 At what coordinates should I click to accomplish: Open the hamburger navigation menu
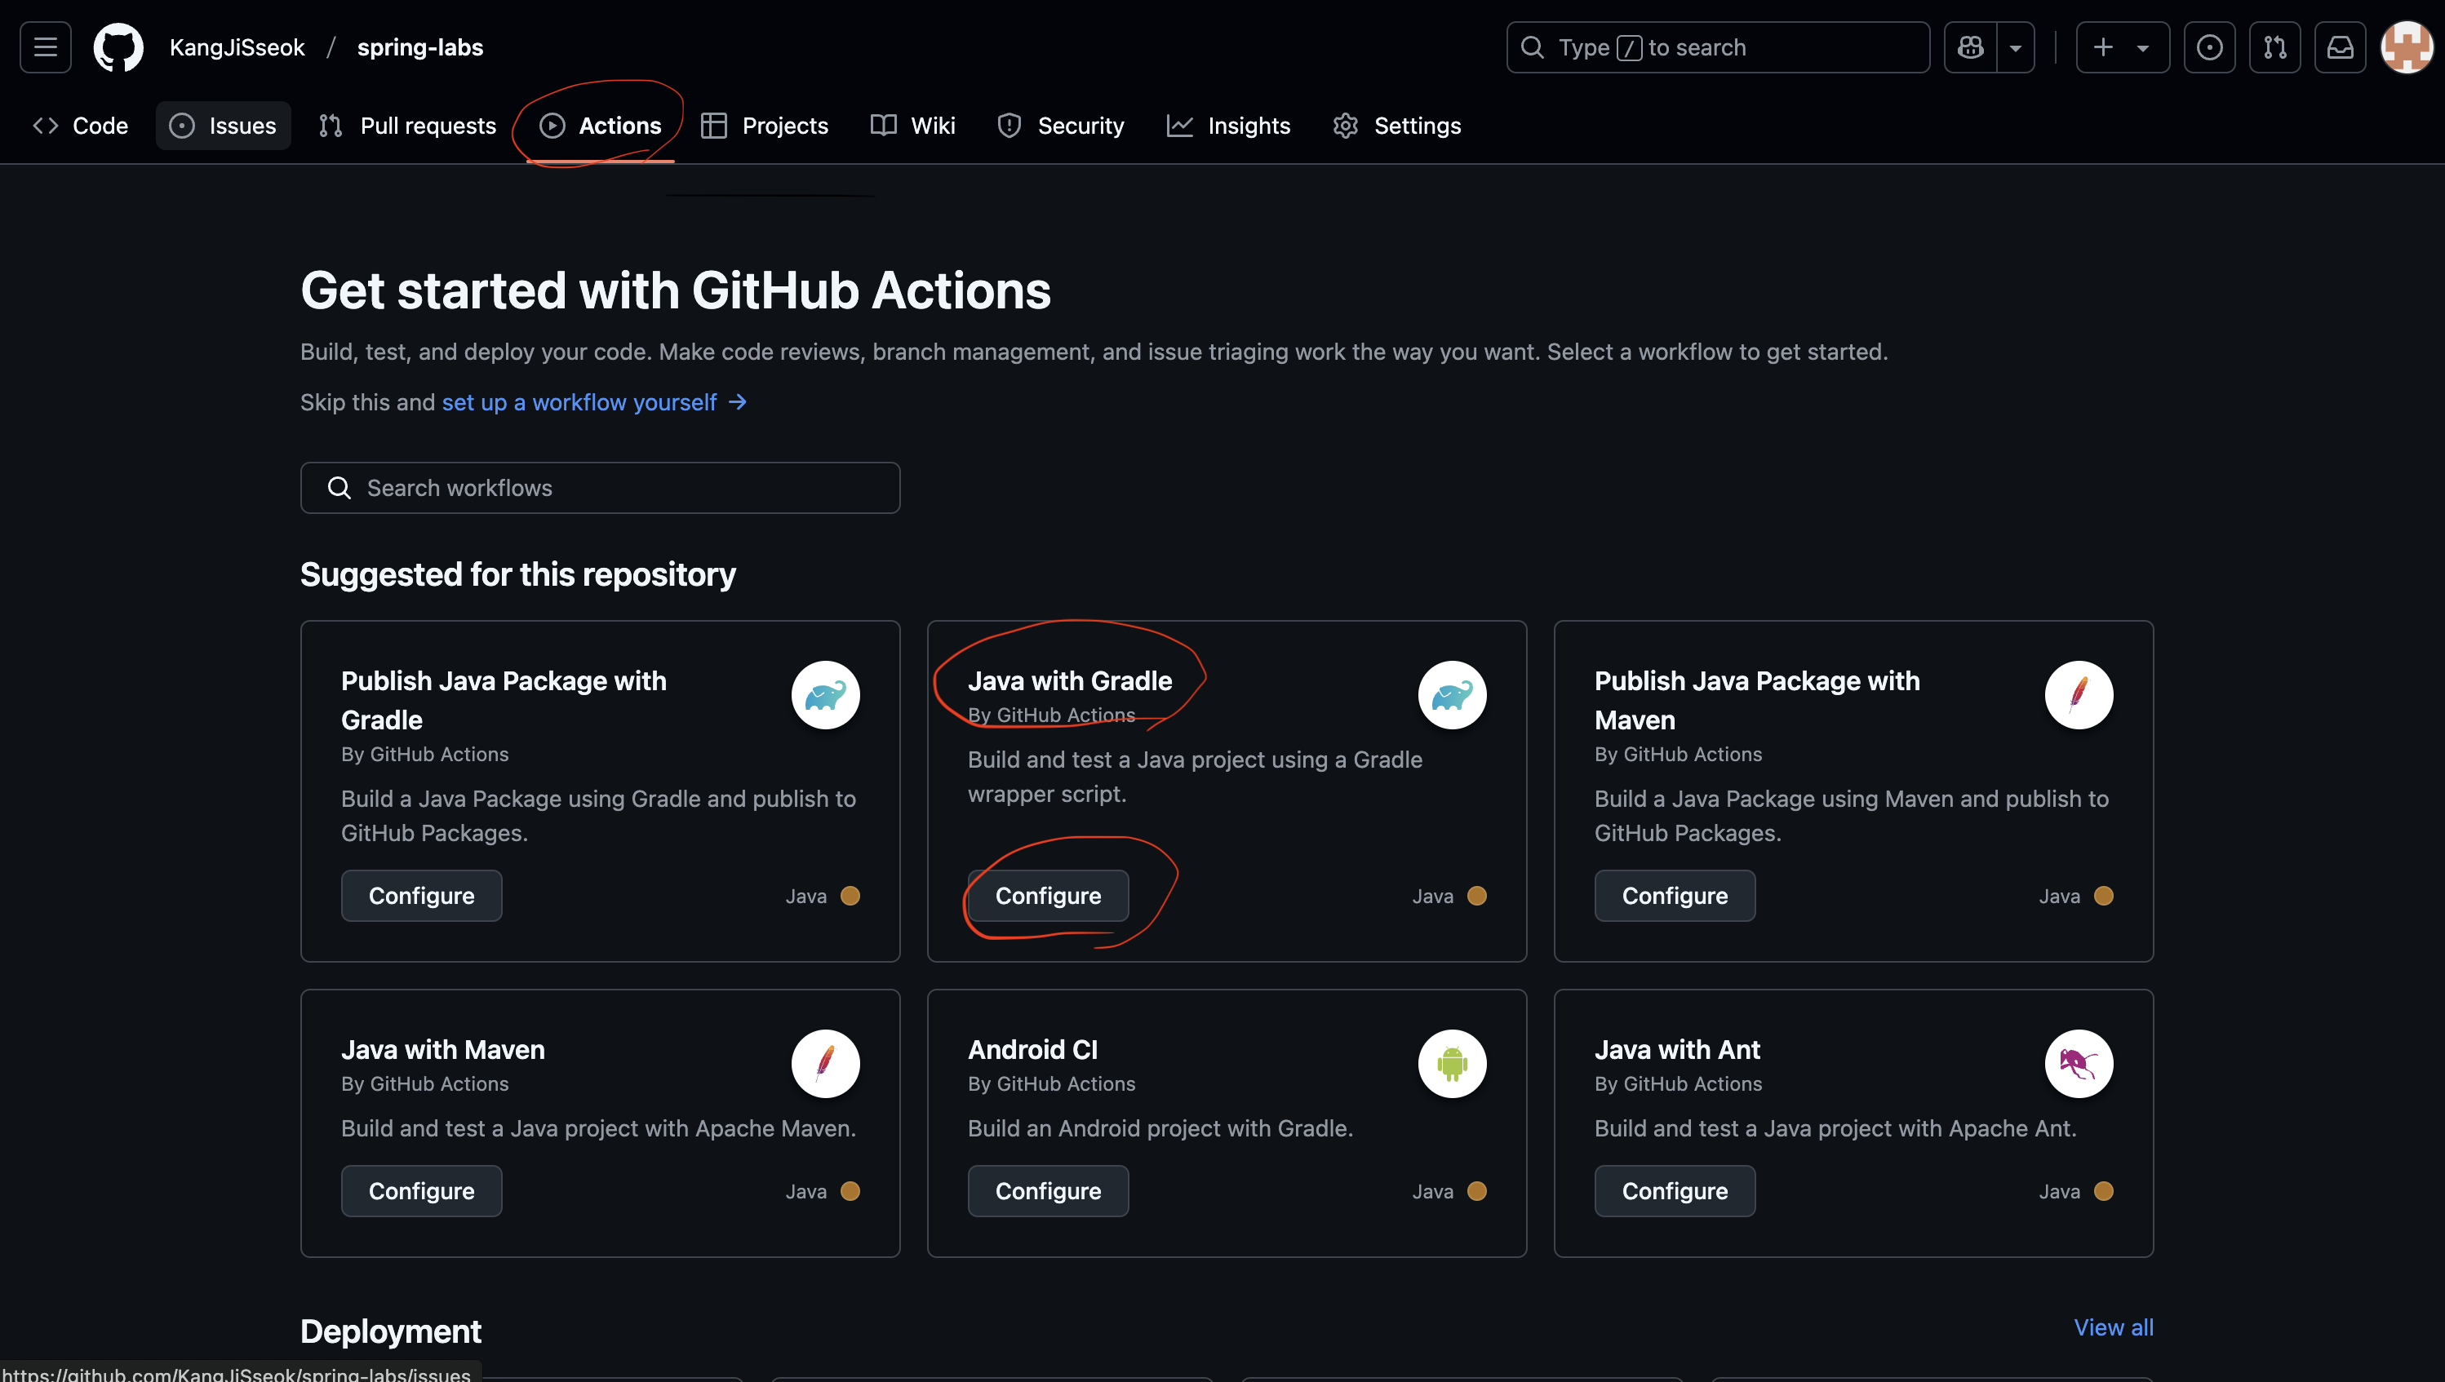[x=45, y=47]
